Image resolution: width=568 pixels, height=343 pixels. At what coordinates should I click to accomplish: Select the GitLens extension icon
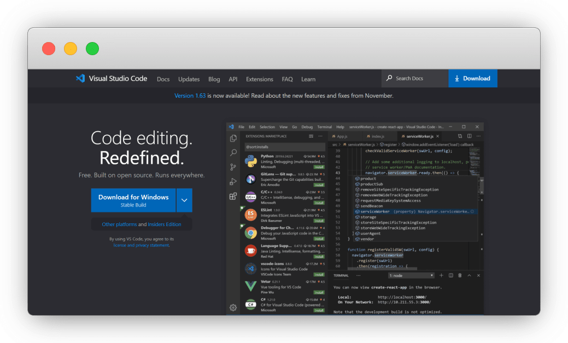[x=251, y=179]
